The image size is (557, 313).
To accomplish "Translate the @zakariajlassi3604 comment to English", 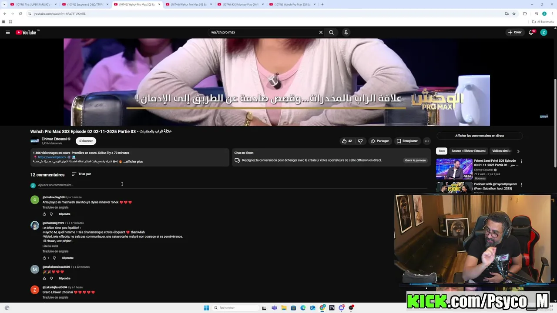I will click(x=55, y=297).
